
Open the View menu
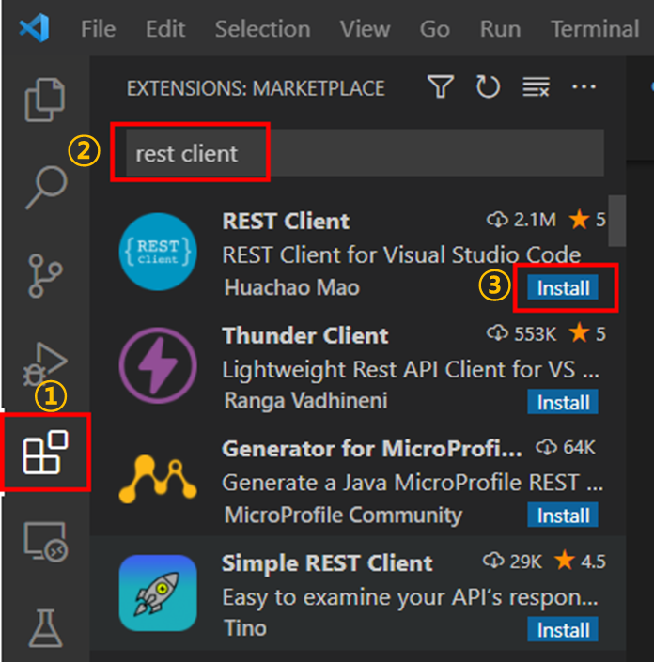click(365, 29)
